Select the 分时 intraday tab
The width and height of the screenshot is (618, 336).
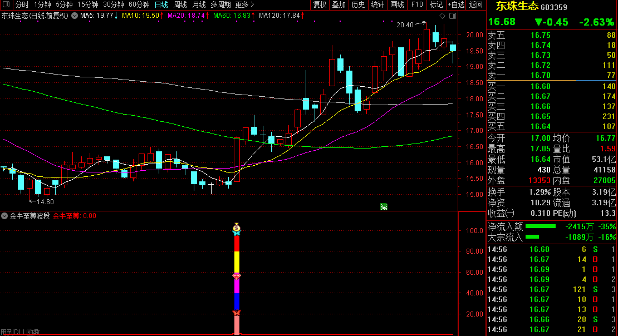click(22, 4)
